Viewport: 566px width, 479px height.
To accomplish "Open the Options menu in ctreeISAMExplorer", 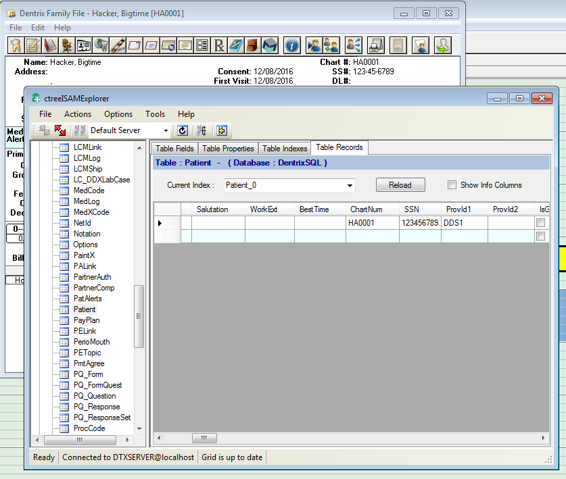I will tap(118, 114).
